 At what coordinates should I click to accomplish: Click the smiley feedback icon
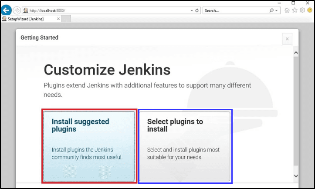[x=309, y=10]
